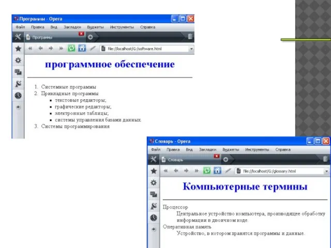
Task: Click the Forward arrow in Словарь window toolbar
Action: click(186, 171)
